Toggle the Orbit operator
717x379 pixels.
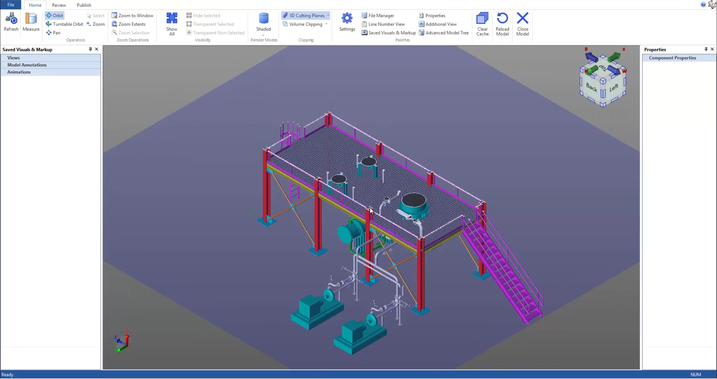tap(55, 15)
